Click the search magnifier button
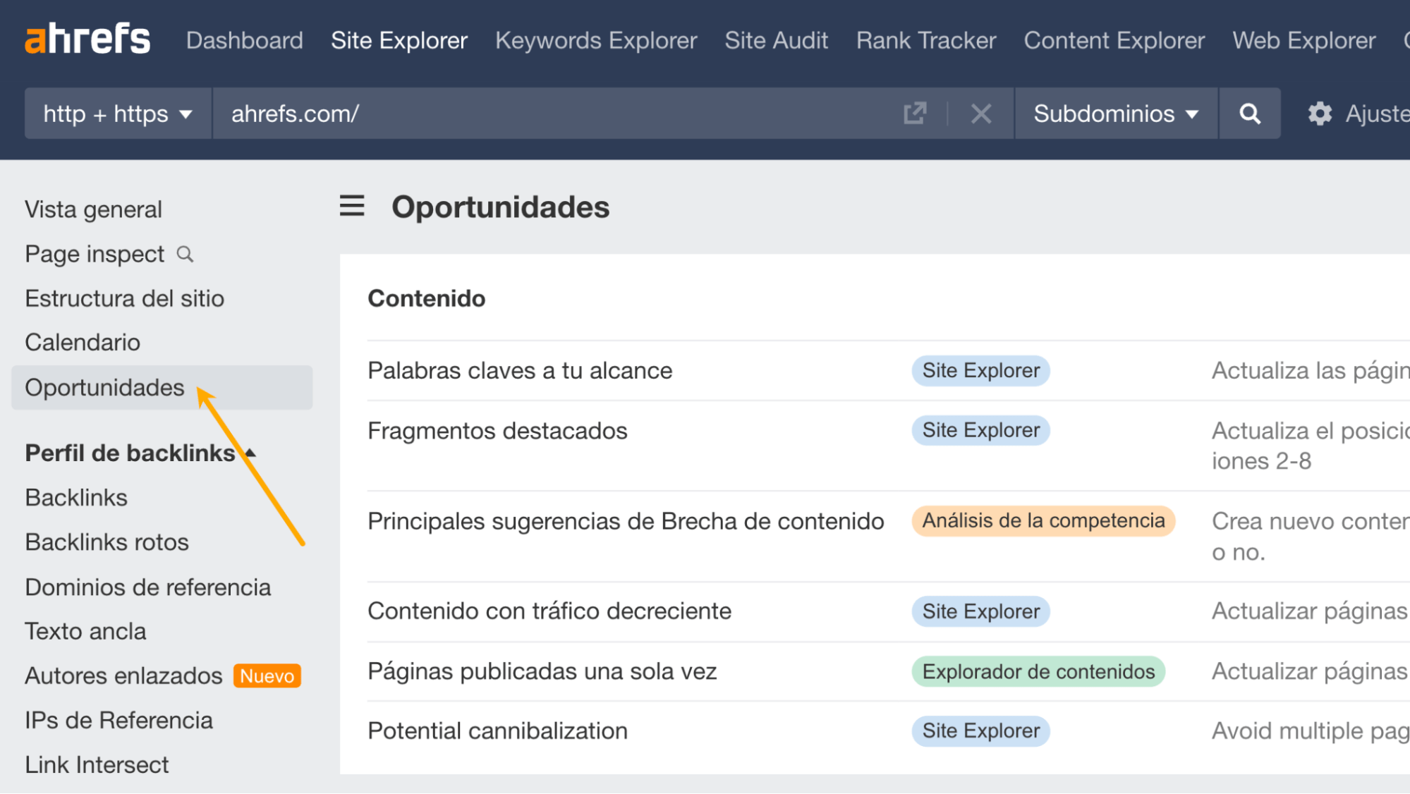 coord(1250,113)
